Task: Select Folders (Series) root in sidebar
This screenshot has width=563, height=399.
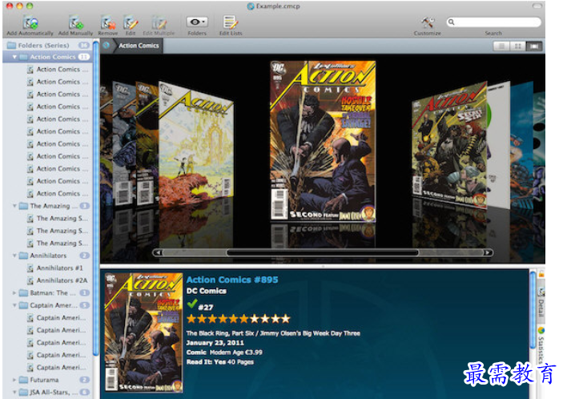Action: click(x=48, y=45)
